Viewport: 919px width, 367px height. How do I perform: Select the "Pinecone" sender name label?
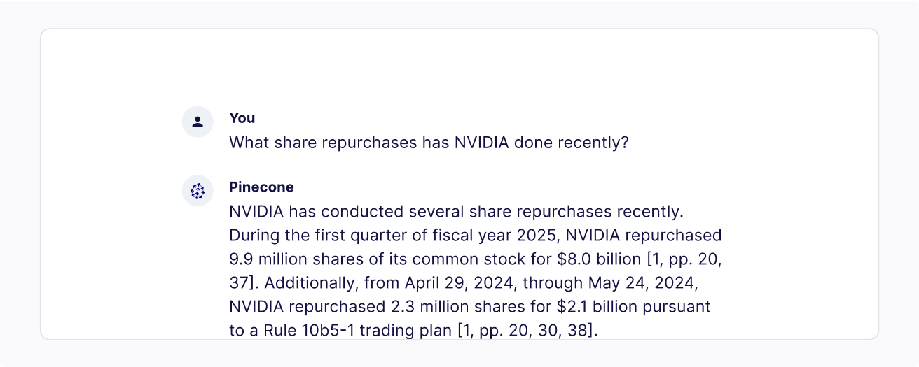[x=261, y=187]
